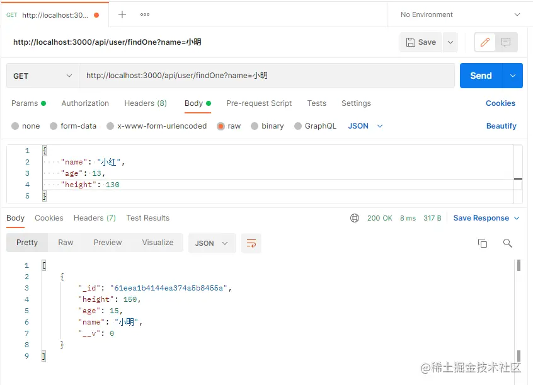This screenshot has width=533, height=385.
Task: Select the raw body type
Action: [x=229, y=126]
